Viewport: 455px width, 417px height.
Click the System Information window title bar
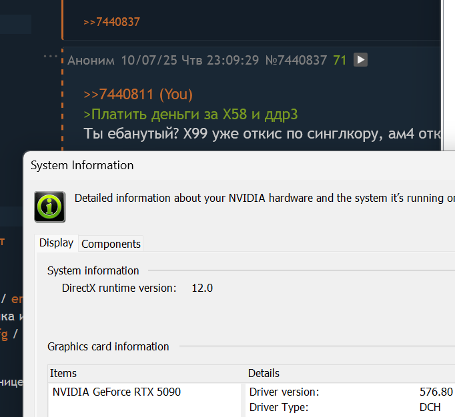(x=200, y=165)
